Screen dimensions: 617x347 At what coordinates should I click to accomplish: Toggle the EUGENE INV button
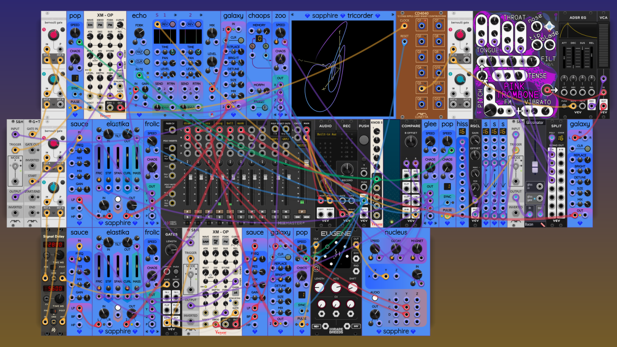coord(356,327)
